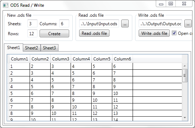Switch to the Sheet2 tab
This screenshot has width=195, height=128.
(x=32, y=48)
